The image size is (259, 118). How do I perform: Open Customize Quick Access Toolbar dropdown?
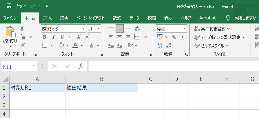(47, 6)
